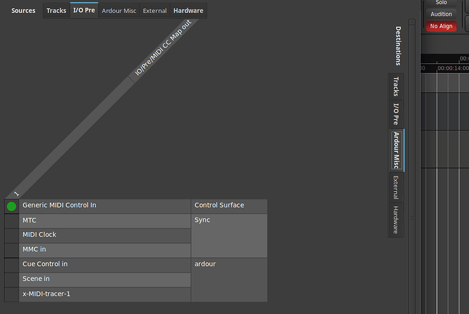Open the Sources External tab
Screen dimensions: 469x314
(154, 11)
